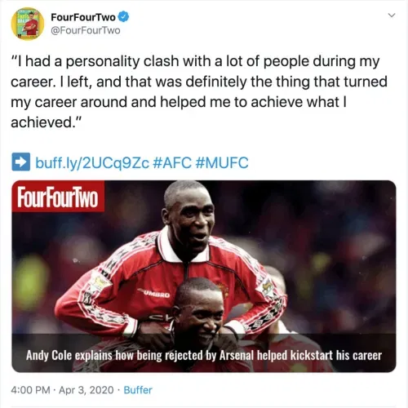The height and width of the screenshot is (408, 408).
Task: Open the @FourFourTwo handle link
Action: click(86, 30)
